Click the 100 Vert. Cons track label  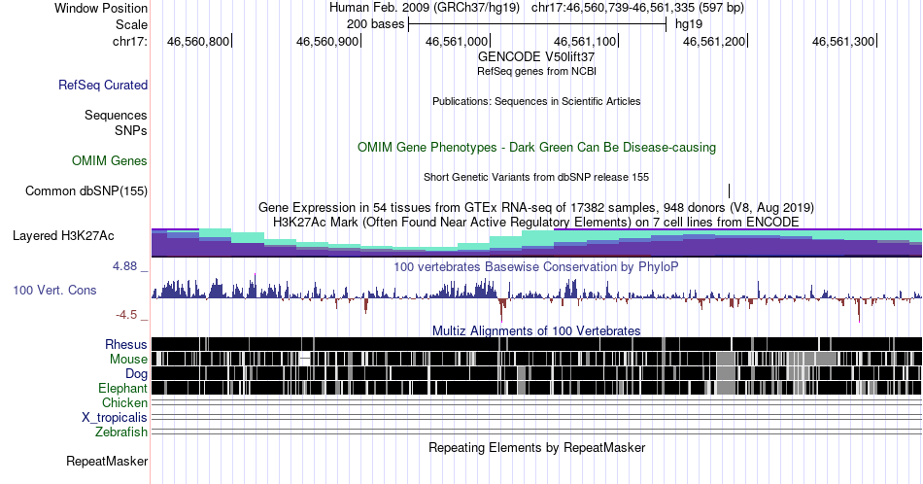click(54, 290)
